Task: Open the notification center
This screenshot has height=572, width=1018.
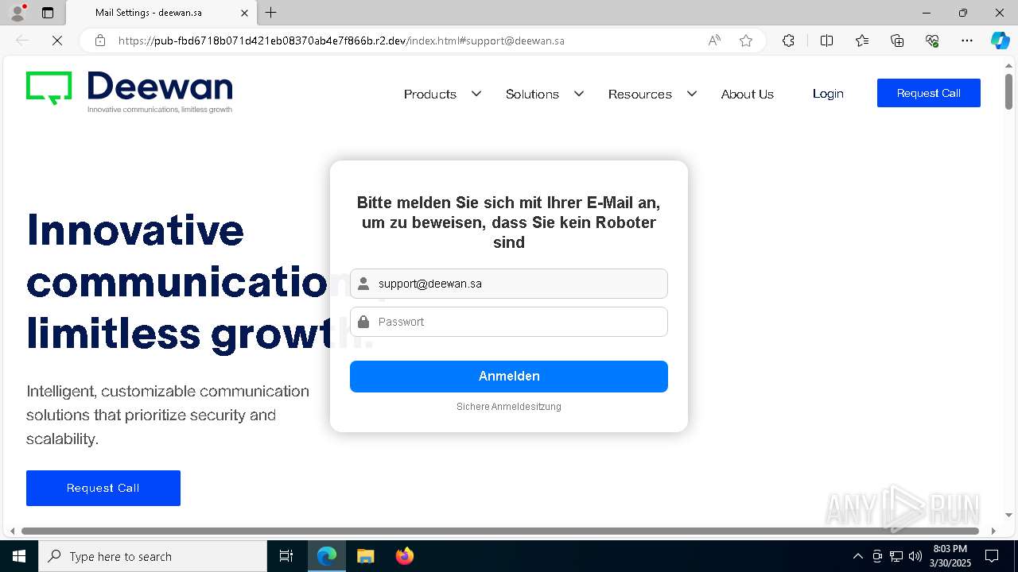Action: pyautogui.click(x=992, y=556)
